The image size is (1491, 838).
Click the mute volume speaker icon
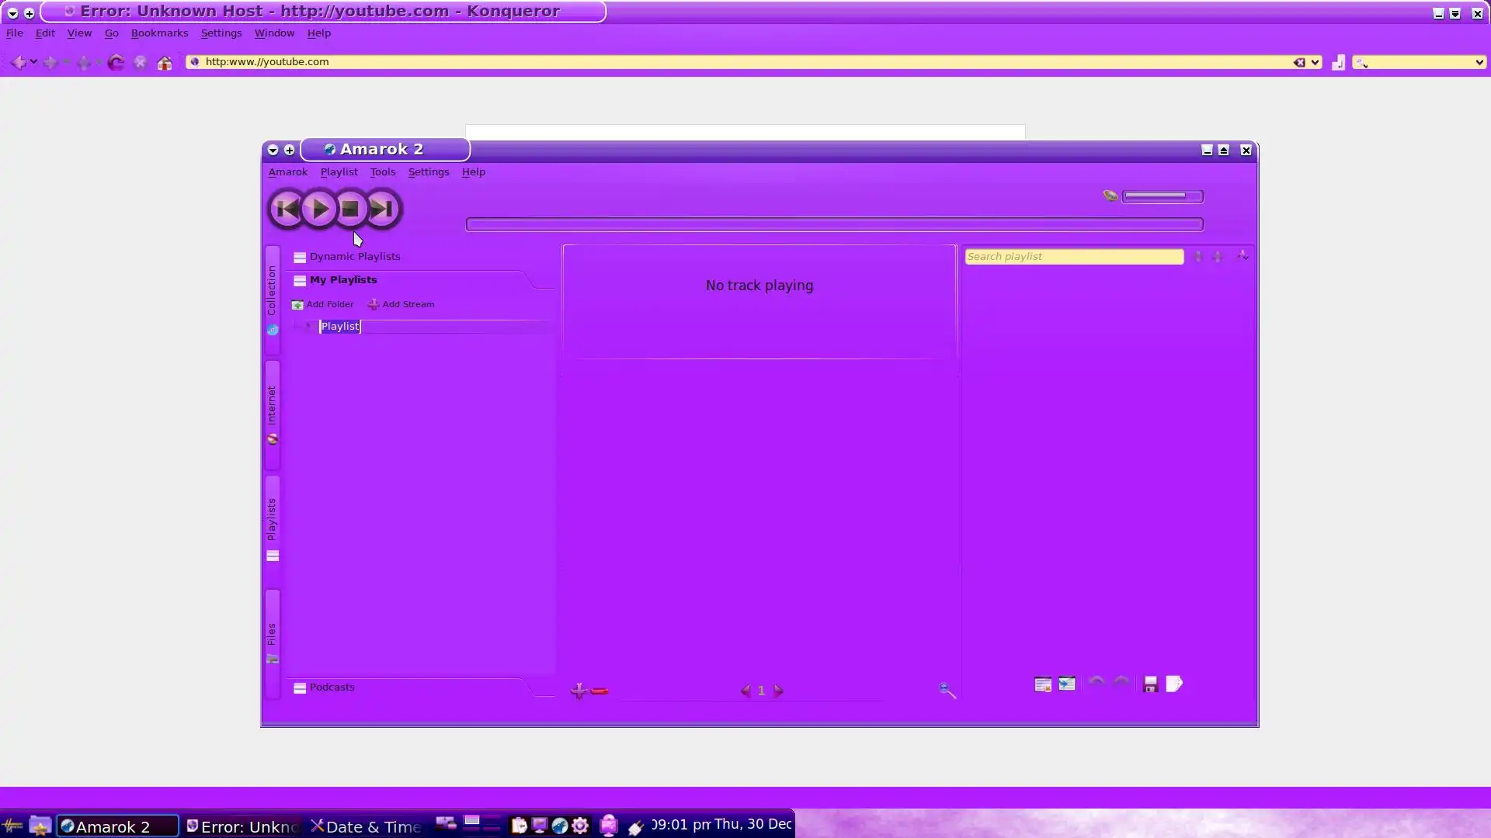point(1110,196)
